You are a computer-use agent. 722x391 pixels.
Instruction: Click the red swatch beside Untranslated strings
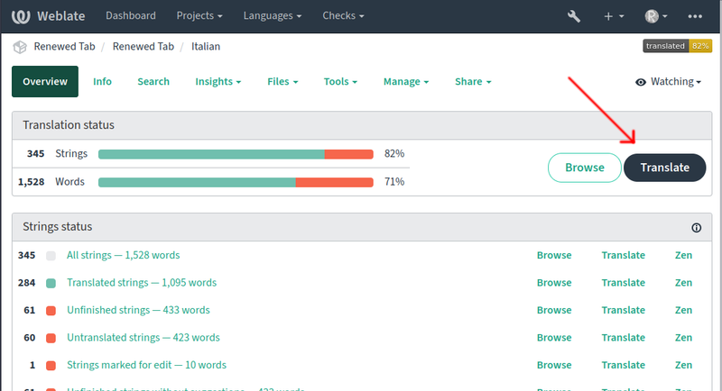51,339
